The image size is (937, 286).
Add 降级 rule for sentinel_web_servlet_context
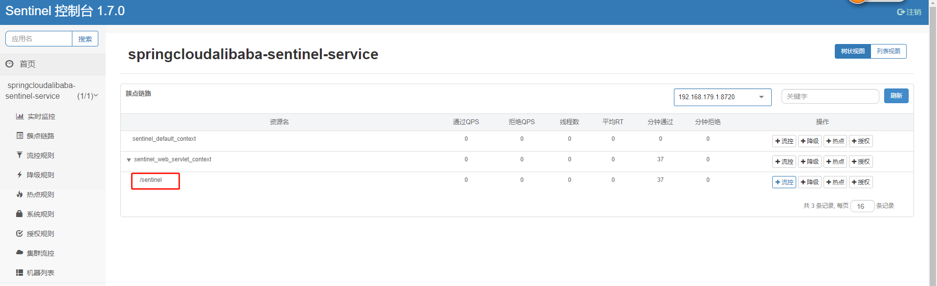(809, 162)
